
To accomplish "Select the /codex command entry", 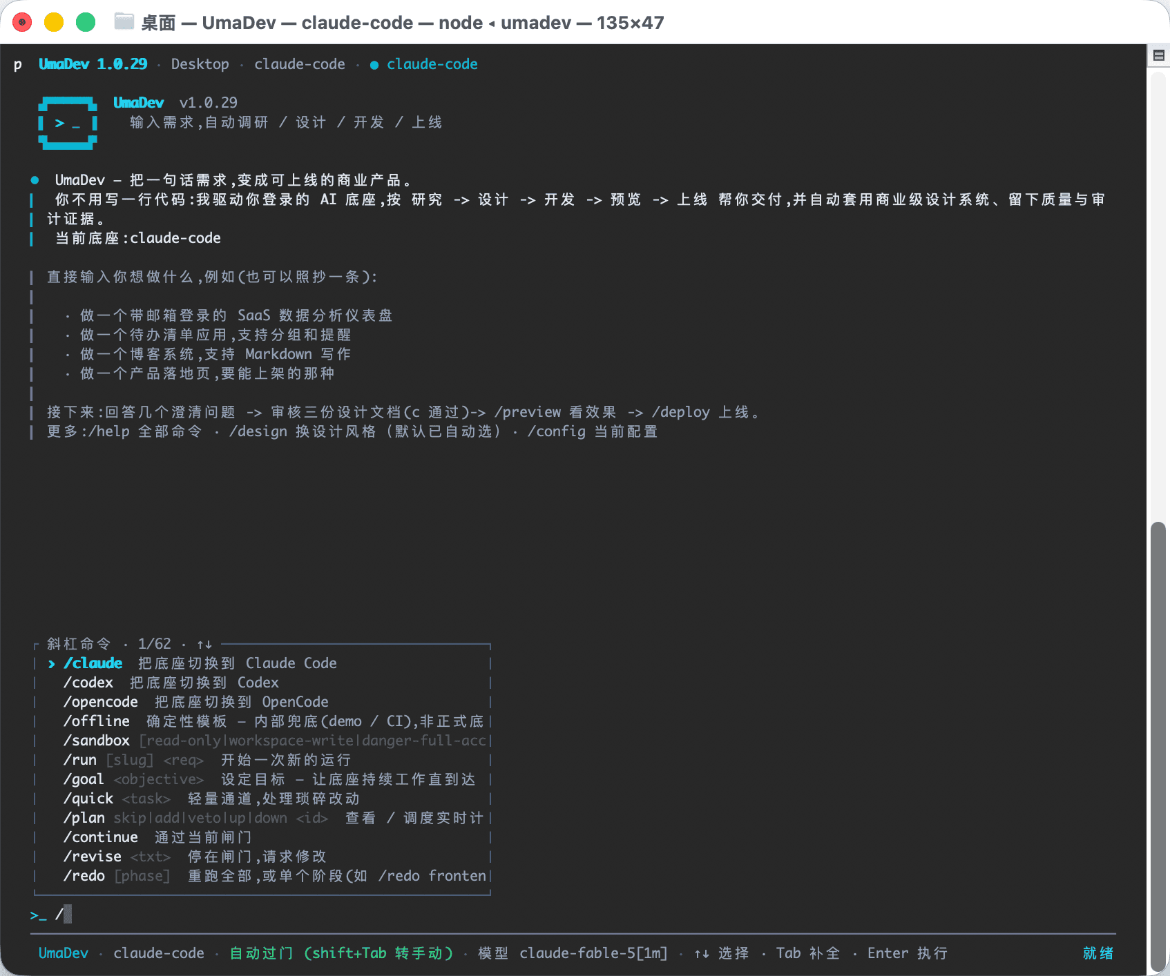I will (x=262, y=683).
